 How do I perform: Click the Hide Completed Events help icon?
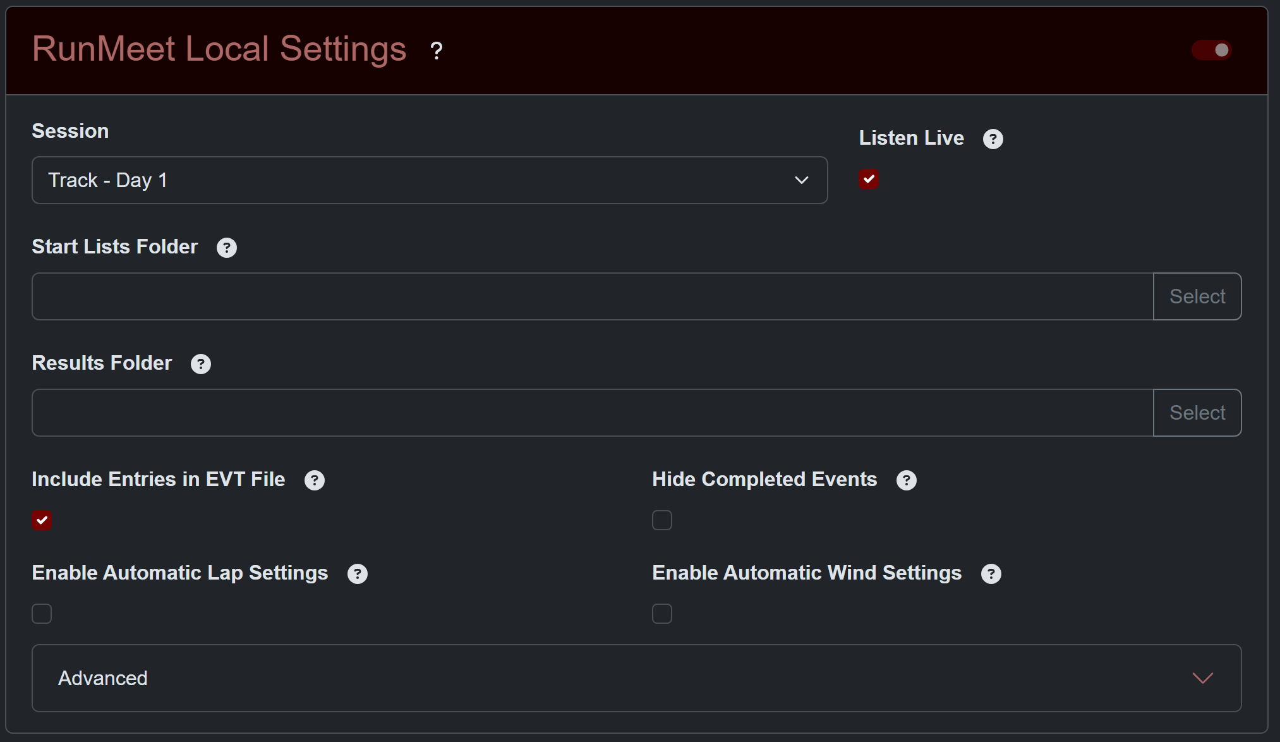click(x=906, y=480)
